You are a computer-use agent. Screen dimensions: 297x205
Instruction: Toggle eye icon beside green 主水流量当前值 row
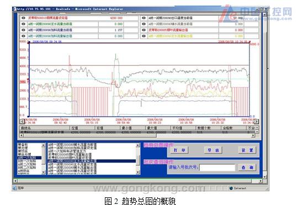point(23,24)
